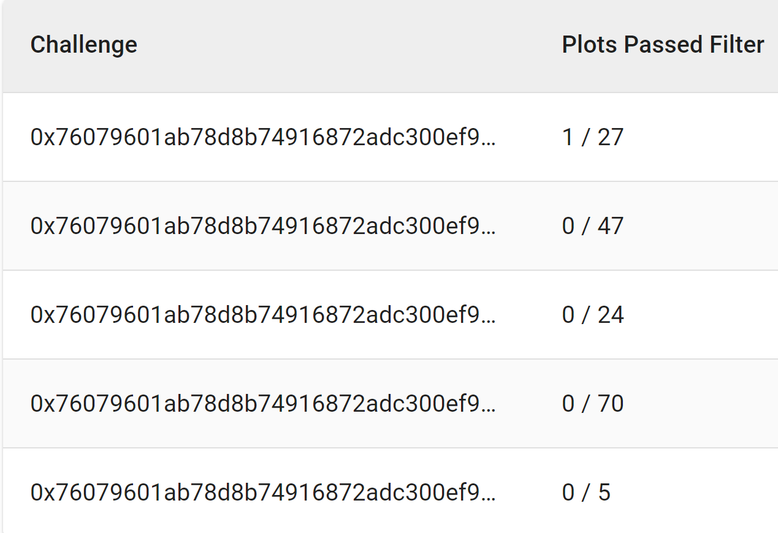Click the number 27 in the 1 / 27 entry
Screen dimensions: 778x533
click(x=611, y=137)
